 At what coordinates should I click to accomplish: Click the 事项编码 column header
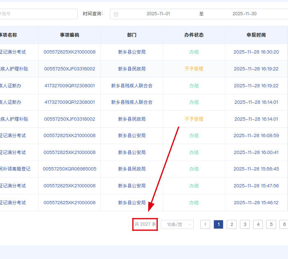[x=70, y=35]
